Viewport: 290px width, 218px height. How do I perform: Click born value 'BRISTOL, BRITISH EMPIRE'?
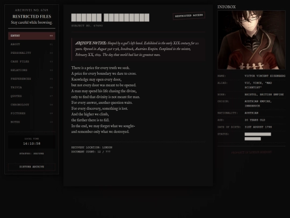264,94
